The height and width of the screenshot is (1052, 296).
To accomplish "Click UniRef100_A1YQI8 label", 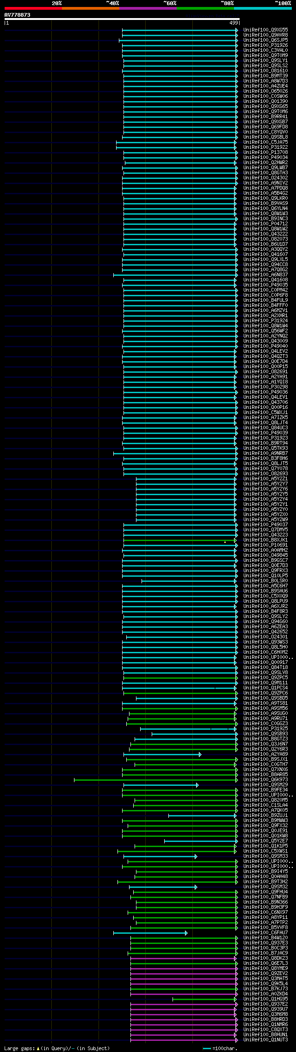I will (265, 382).
